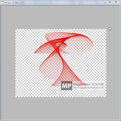Minimize the Preview window
Image resolution: width=121 pixels, height=121 pixels.
[105, 2]
